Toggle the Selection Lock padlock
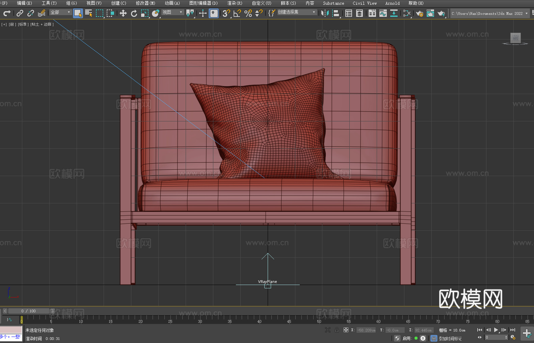 click(x=337, y=330)
